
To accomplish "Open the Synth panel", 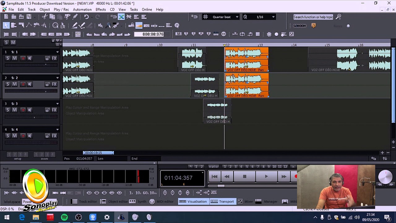I will point(138,201).
